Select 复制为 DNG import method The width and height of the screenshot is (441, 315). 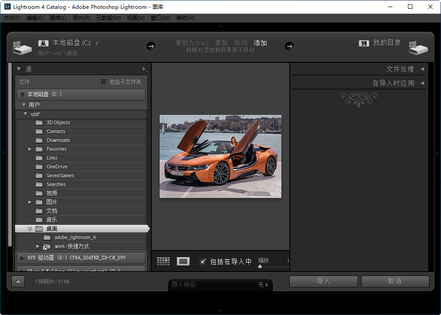pos(192,43)
